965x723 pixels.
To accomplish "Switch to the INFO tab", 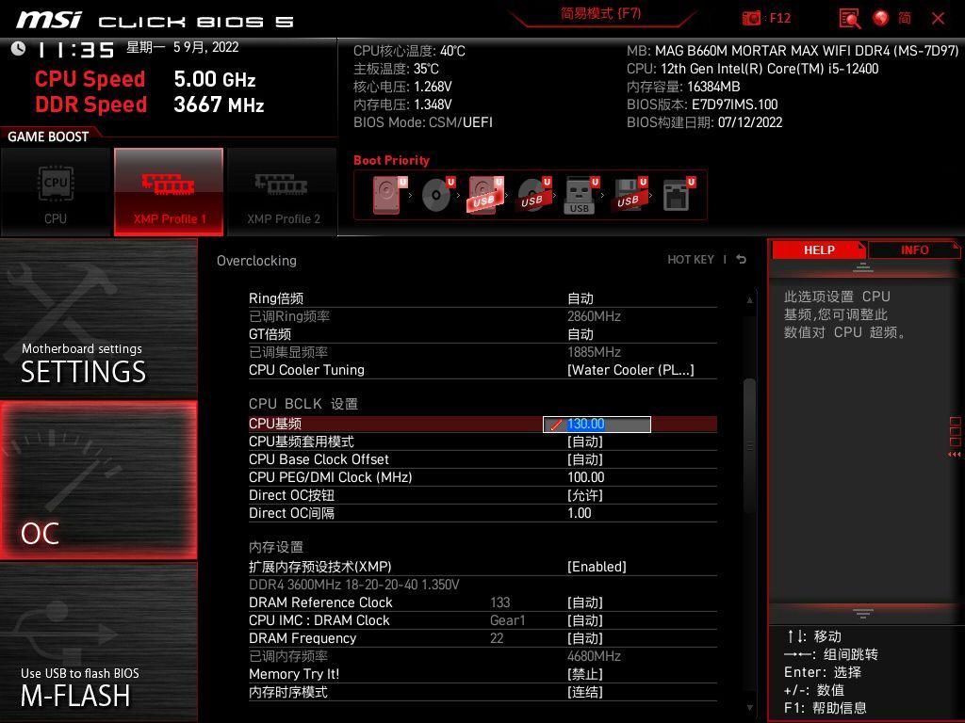I will click(x=913, y=249).
